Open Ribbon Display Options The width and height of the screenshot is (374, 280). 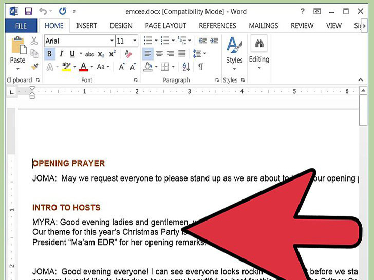[317, 11]
